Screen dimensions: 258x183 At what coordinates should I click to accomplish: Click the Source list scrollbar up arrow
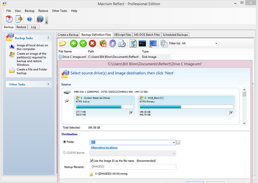point(244,90)
